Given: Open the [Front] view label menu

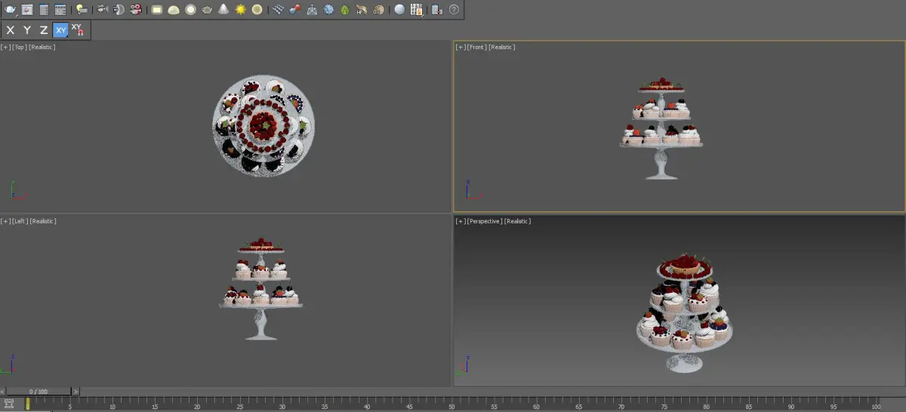Looking at the screenshot, I should pyautogui.click(x=476, y=47).
